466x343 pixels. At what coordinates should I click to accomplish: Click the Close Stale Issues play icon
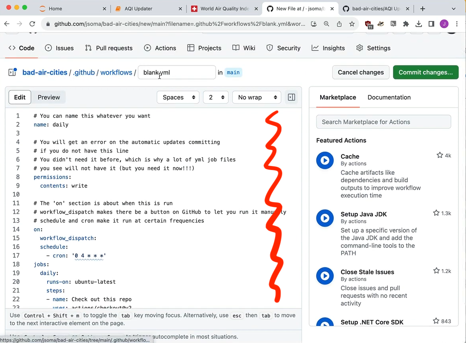coord(325,276)
